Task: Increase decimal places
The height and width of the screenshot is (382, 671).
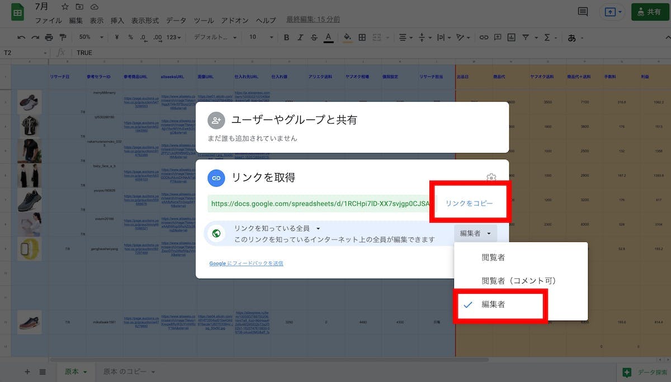Action: [x=158, y=37]
